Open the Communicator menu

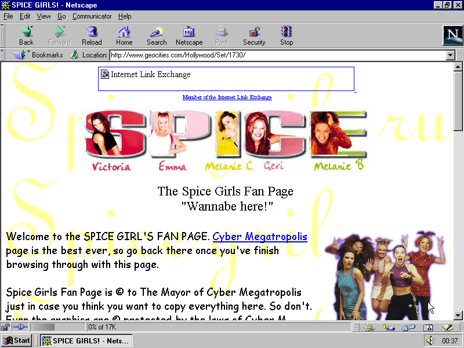pyautogui.click(x=92, y=16)
